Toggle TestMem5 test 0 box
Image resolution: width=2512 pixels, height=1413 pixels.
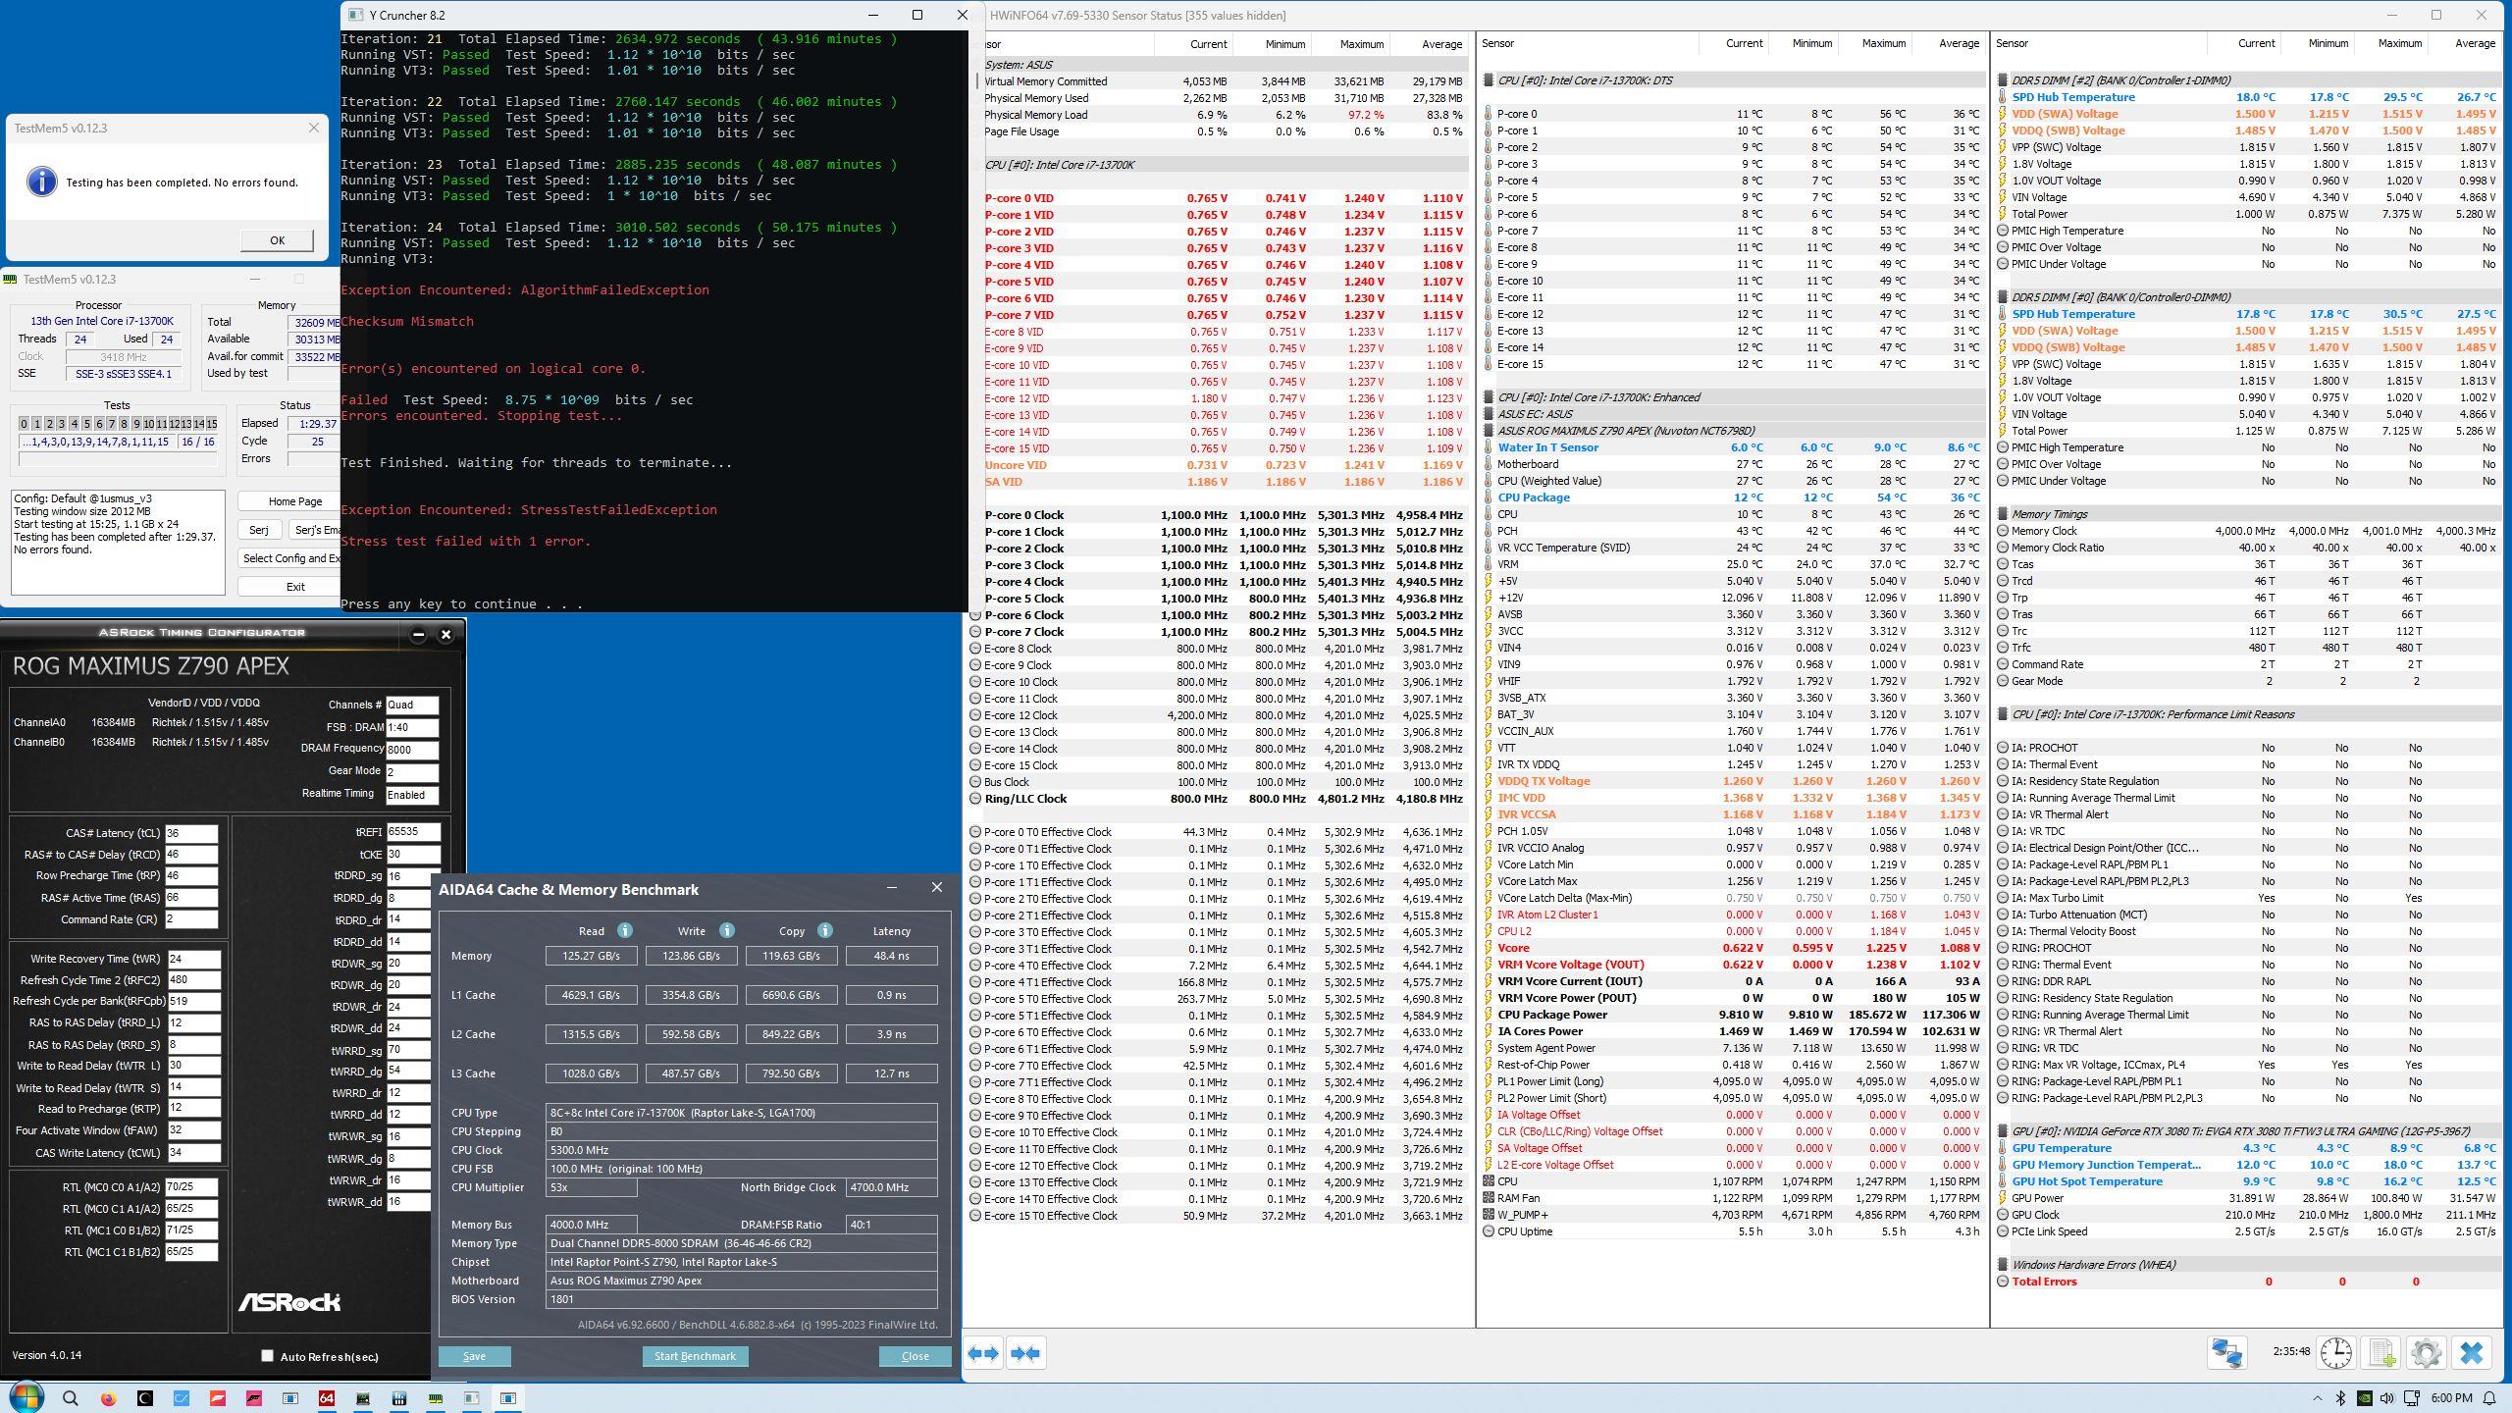click(x=24, y=424)
